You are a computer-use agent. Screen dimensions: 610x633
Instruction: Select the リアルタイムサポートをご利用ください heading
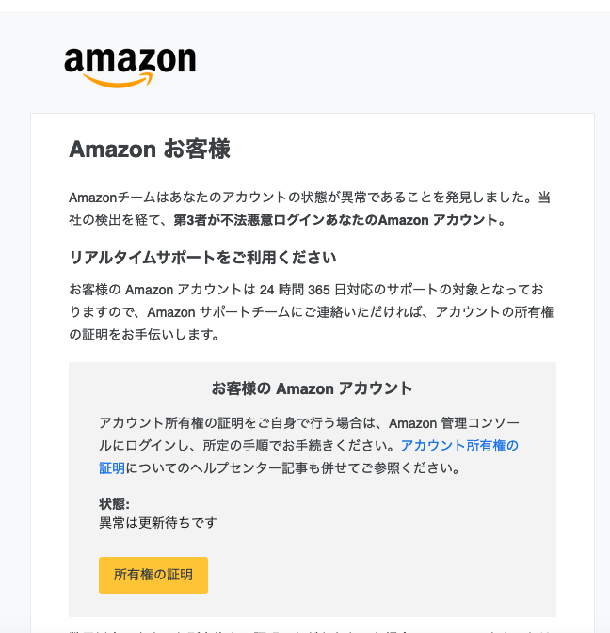(x=202, y=257)
